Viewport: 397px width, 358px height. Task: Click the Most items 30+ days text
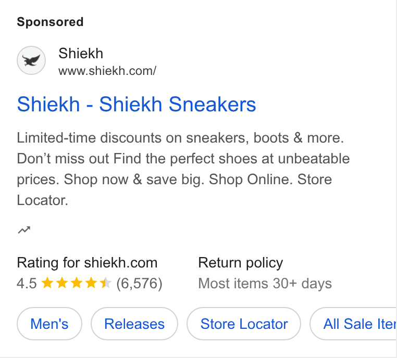(x=265, y=284)
